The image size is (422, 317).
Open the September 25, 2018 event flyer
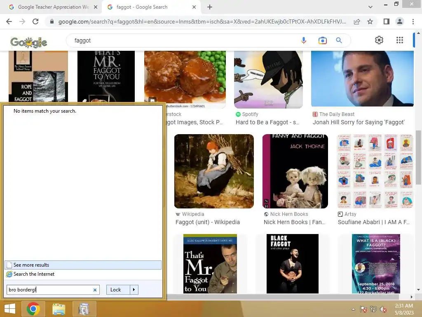pos(376,264)
